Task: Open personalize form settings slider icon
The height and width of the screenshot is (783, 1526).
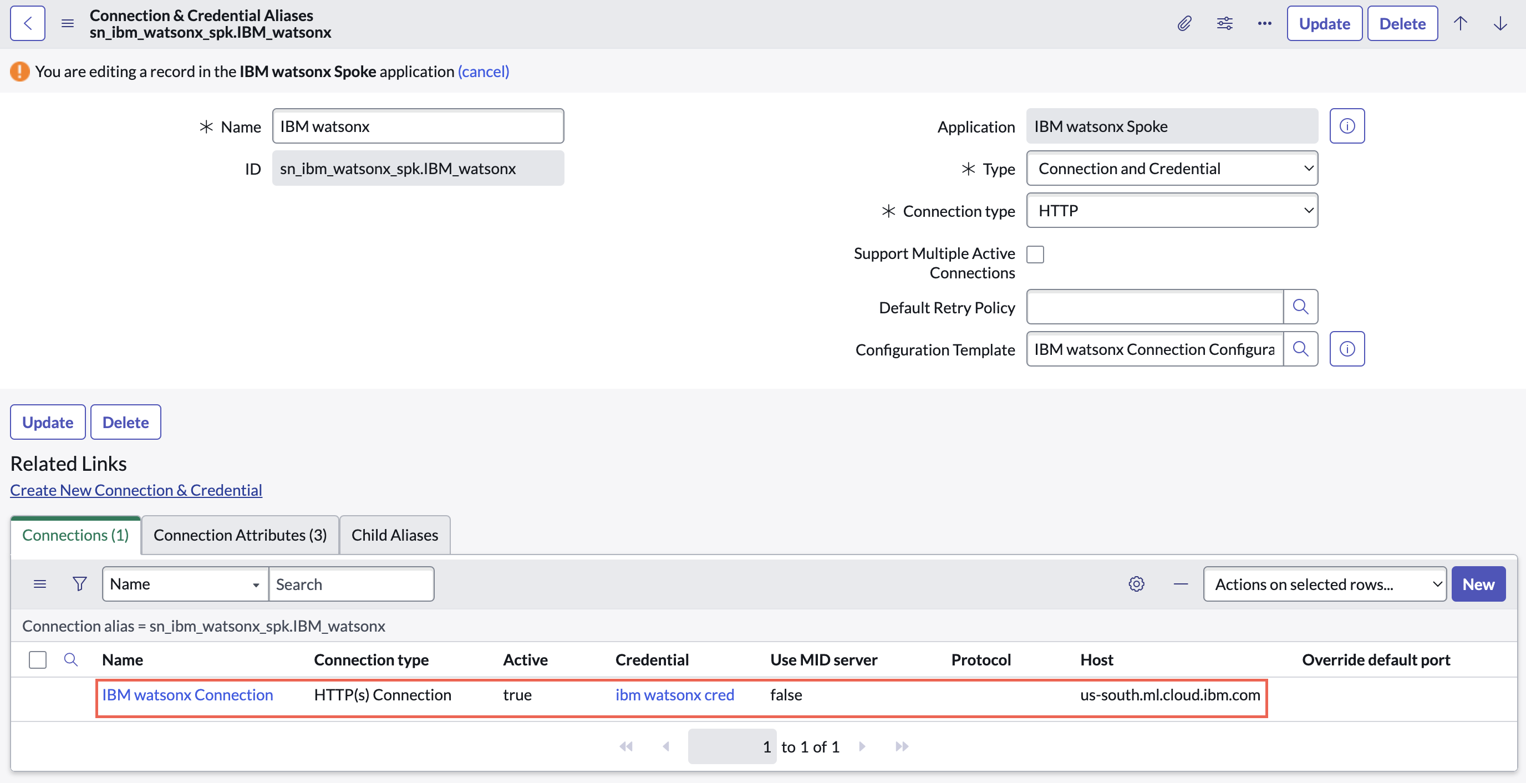Action: tap(1224, 23)
